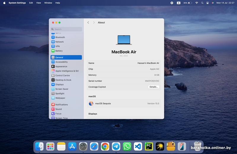Open Sound settings
237x154 pixels.
click(66, 109)
